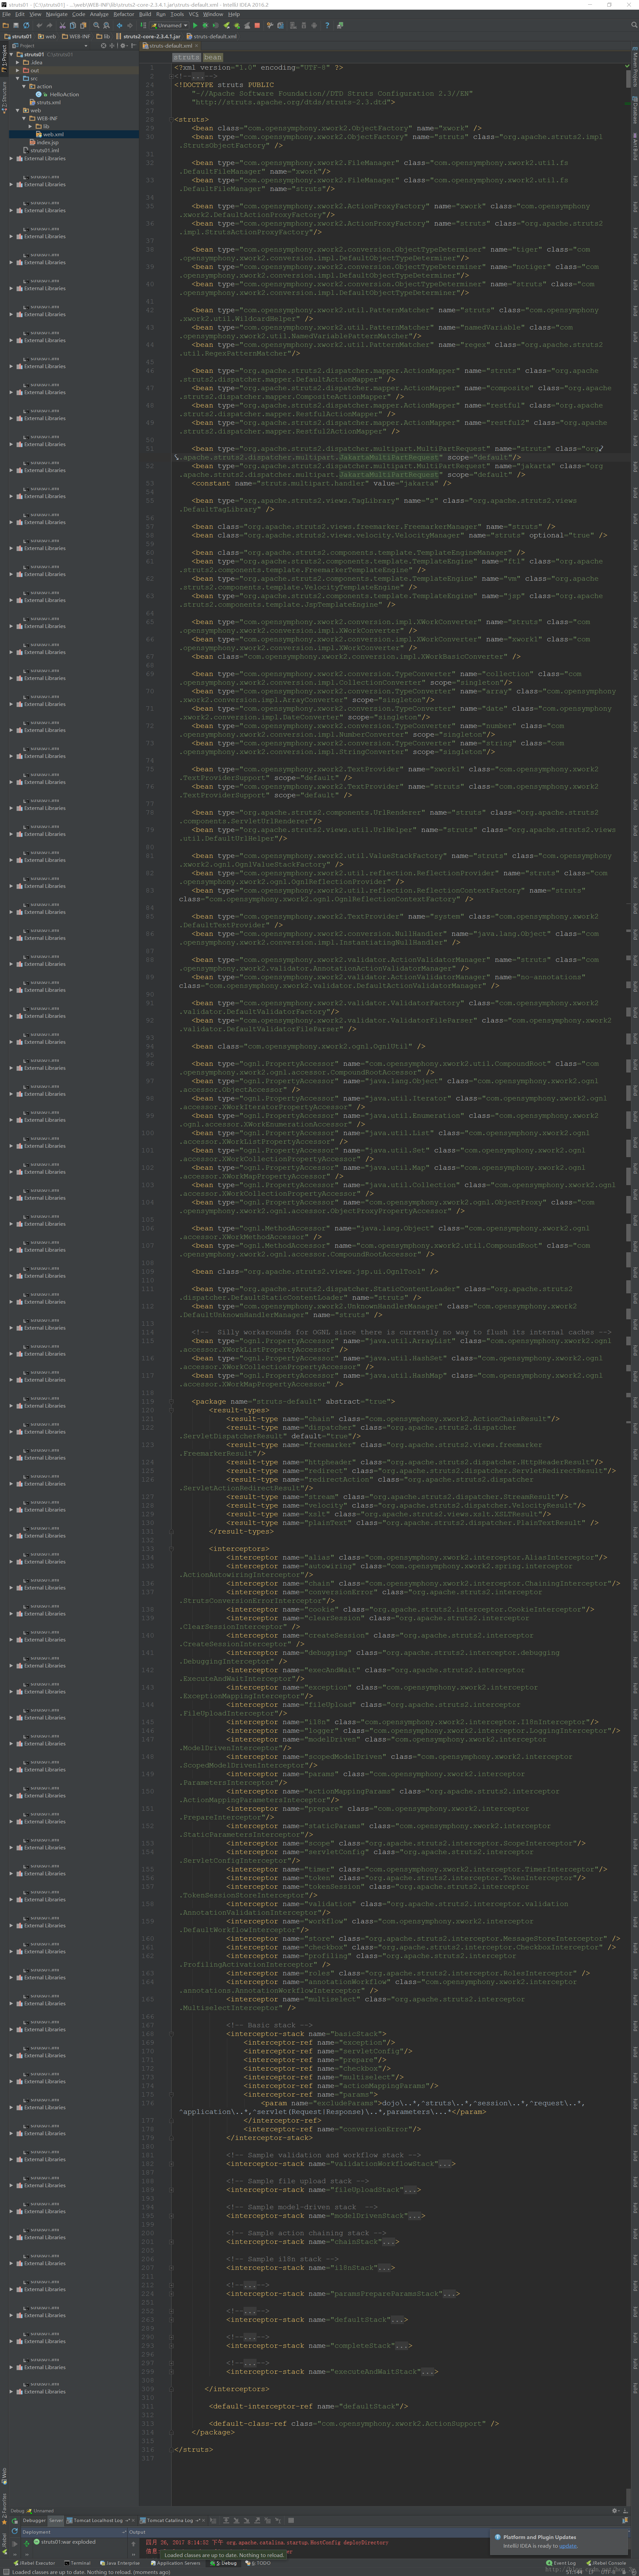This screenshot has width=639, height=2576.
Task: Collapse the src folder node
Action: pyautogui.click(x=18, y=78)
